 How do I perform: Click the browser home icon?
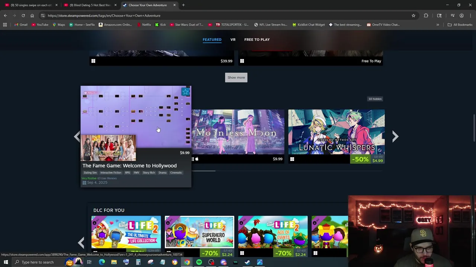[x=32, y=16]
